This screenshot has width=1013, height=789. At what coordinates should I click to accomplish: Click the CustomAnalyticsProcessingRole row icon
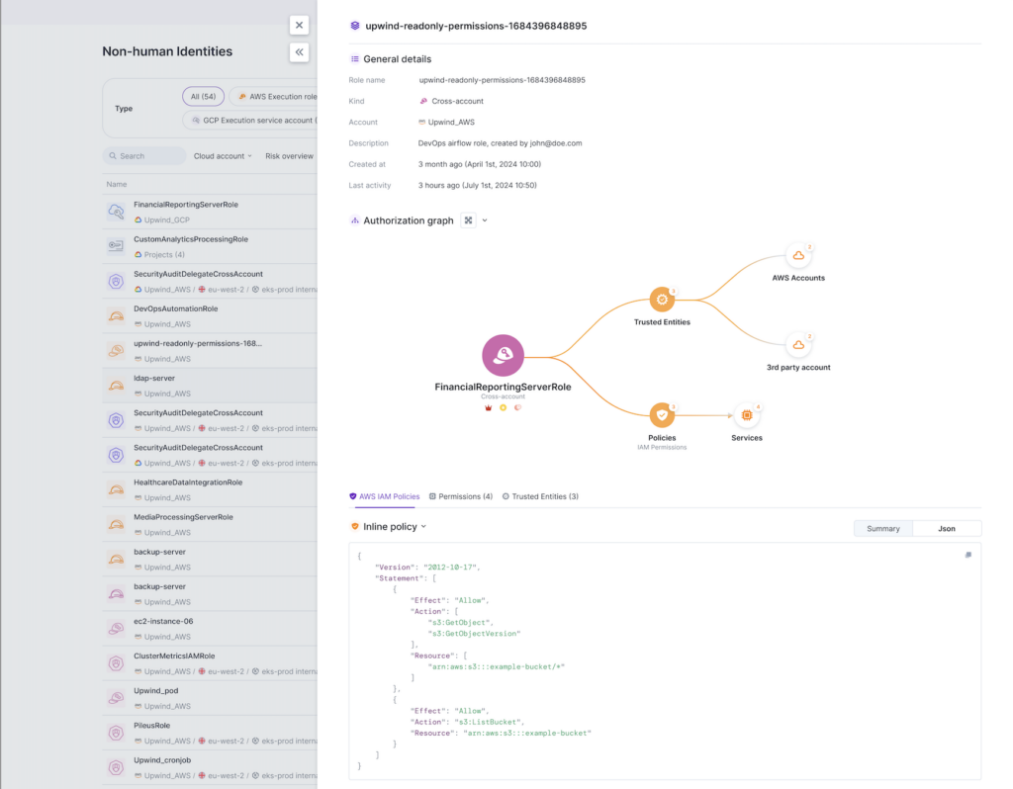coord(117,246)
